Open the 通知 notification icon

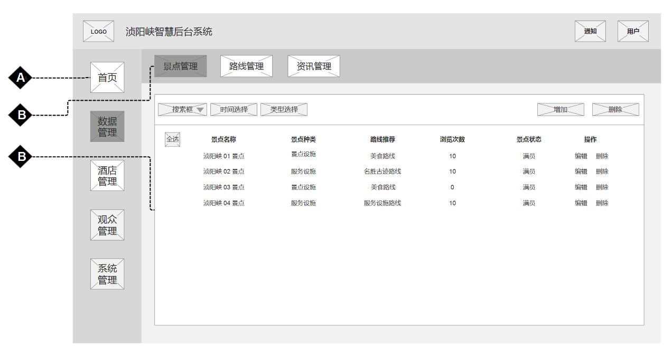[x=590, y=31]
